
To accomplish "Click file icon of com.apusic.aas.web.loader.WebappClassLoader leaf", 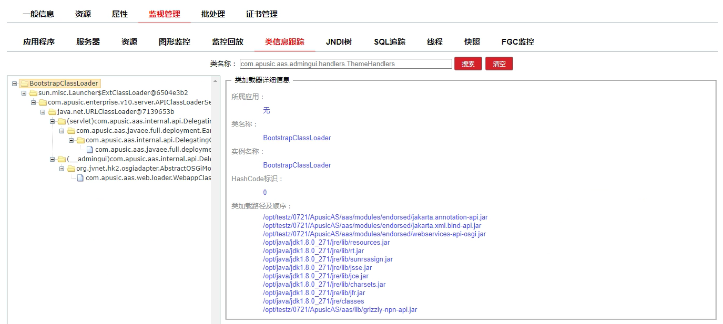I will click(x=80, y=178).
